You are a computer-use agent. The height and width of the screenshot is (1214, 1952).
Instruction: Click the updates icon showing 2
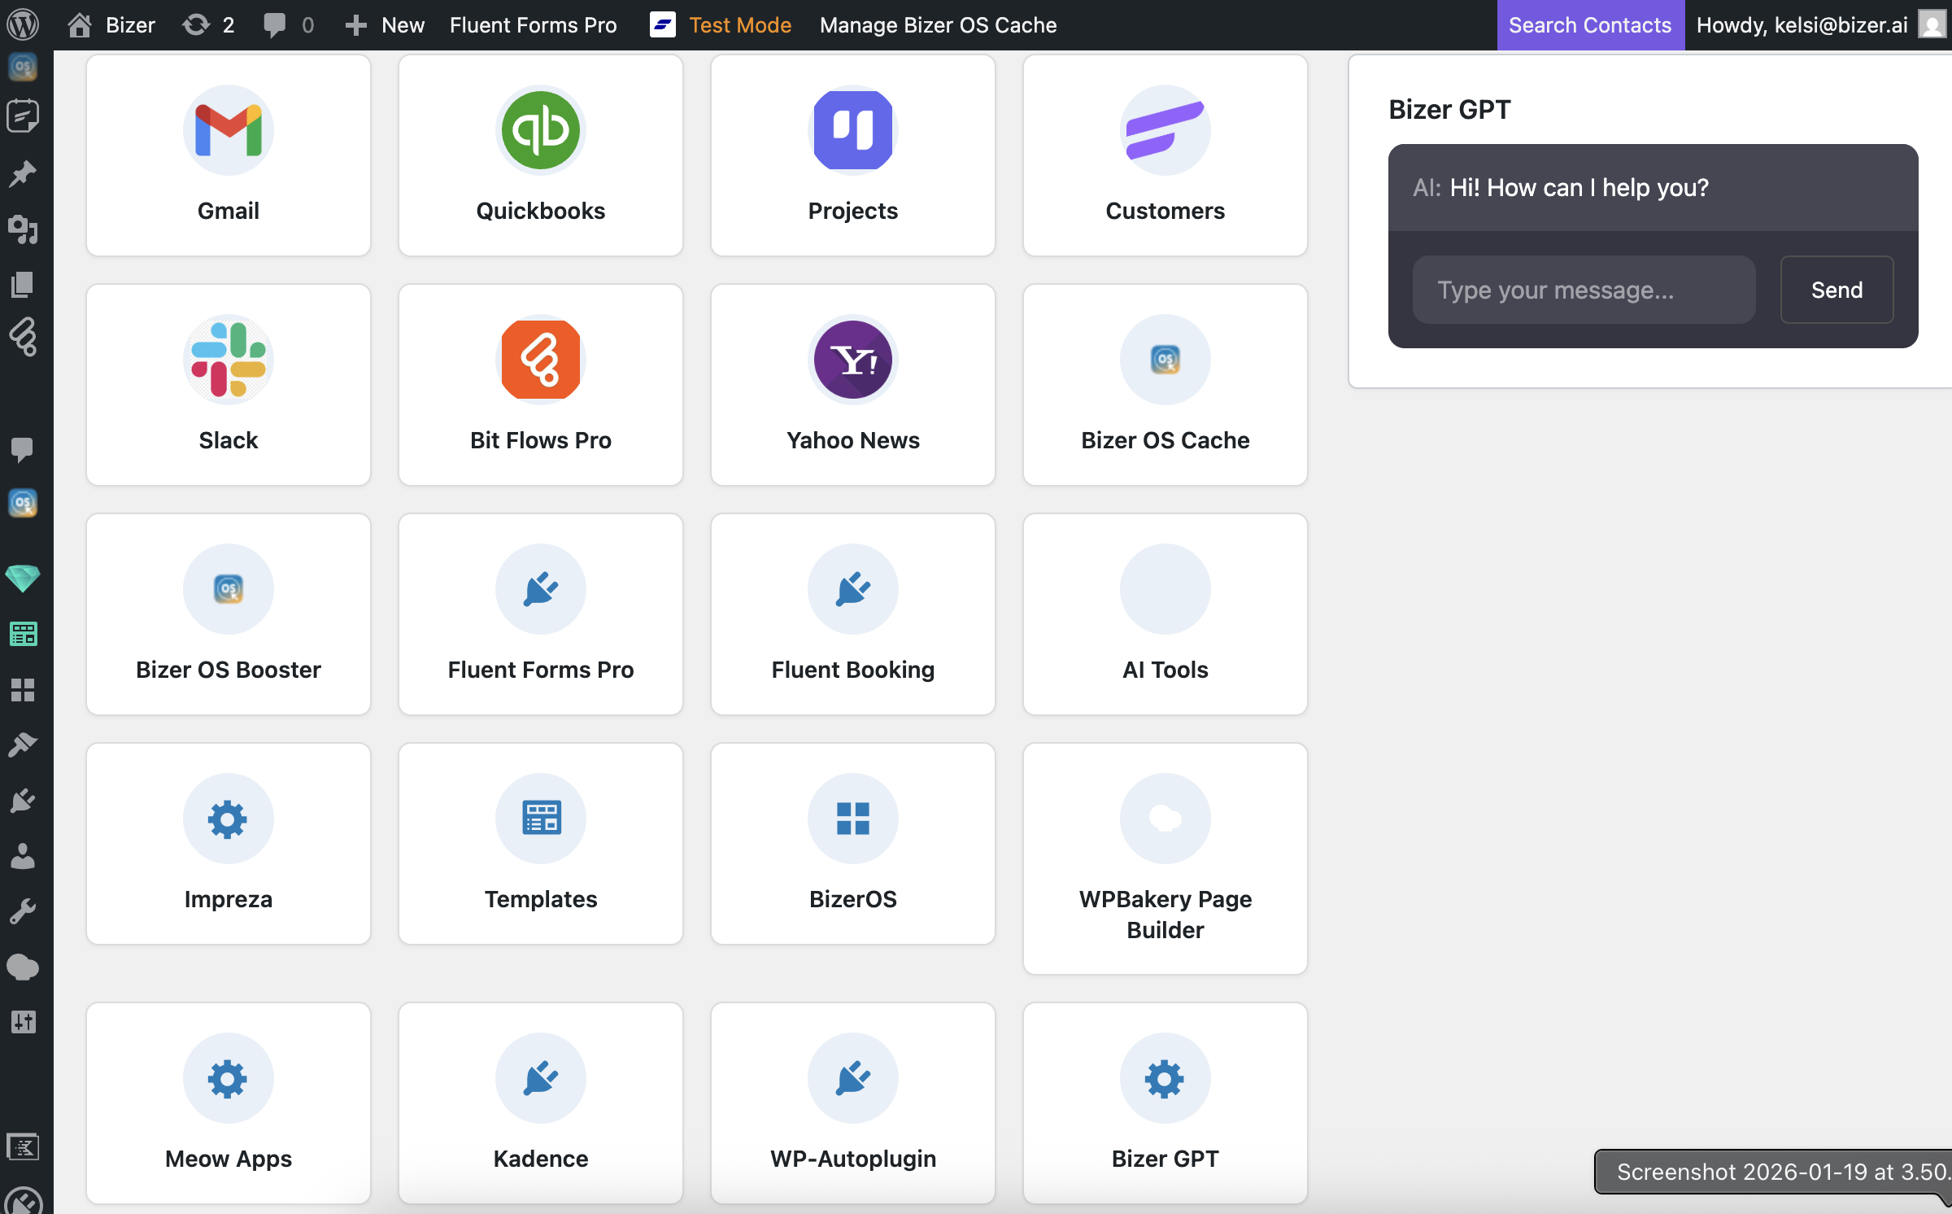click(x=208, y=24)
